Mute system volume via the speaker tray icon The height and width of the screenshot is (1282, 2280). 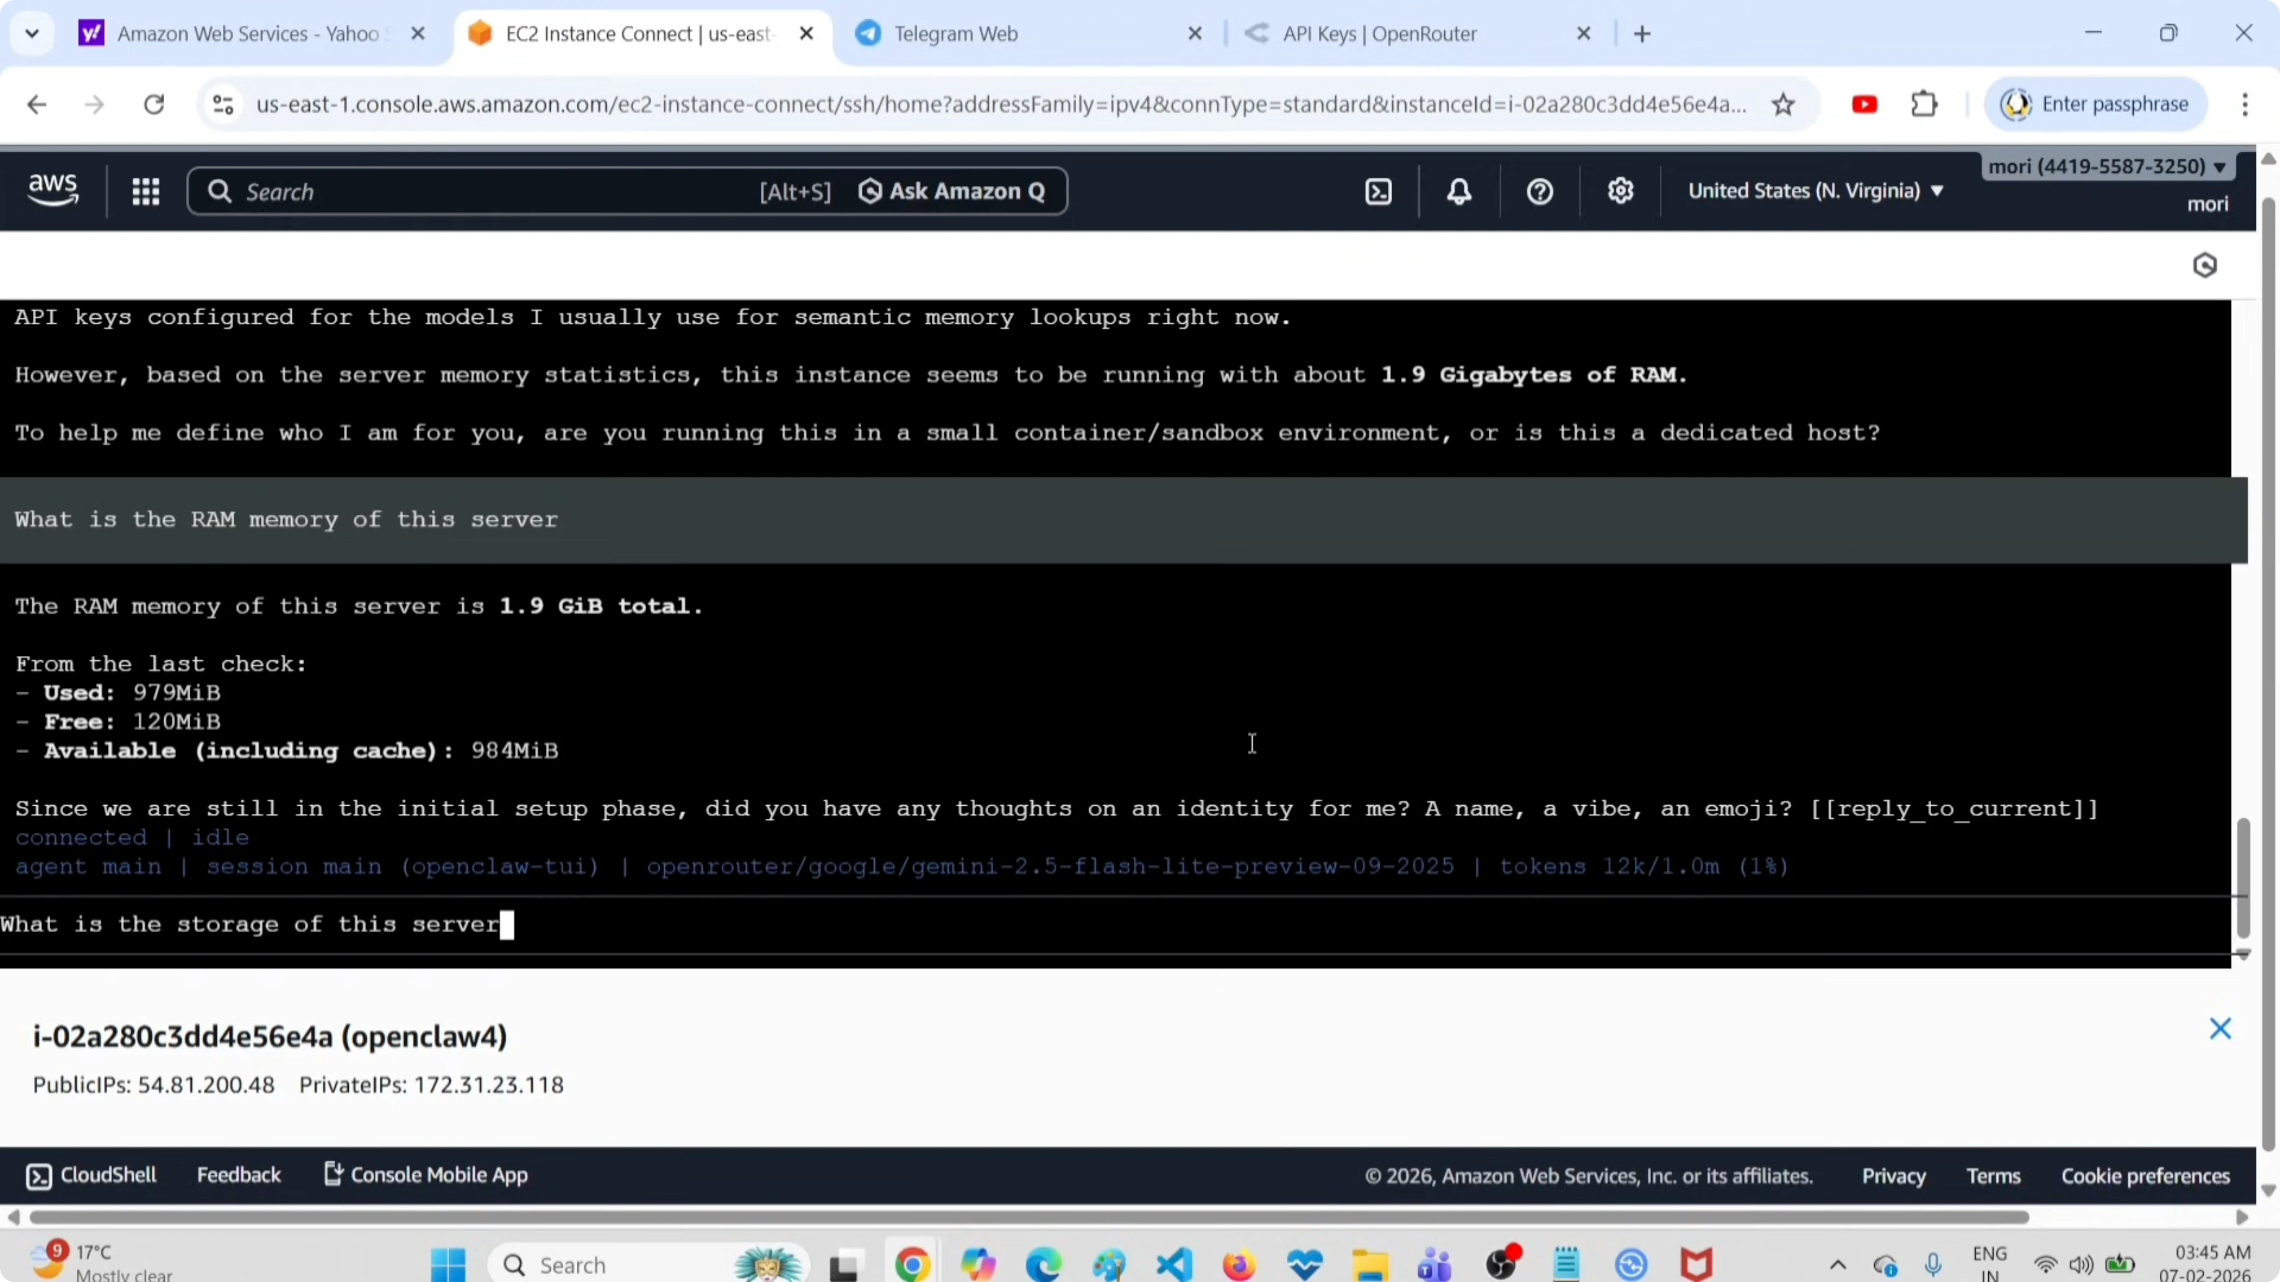(2081, 1263)
